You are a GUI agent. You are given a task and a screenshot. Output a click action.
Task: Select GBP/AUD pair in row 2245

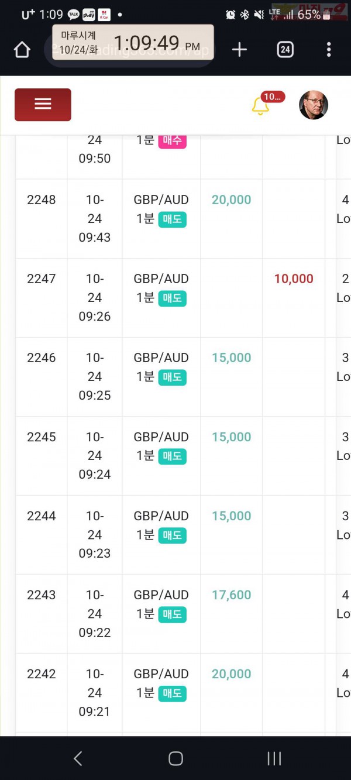pyautogui.click(x=161, y=437)
